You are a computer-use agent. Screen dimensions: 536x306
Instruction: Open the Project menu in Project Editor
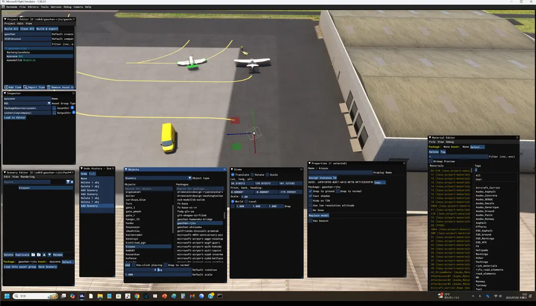pyautogui.click(x=9, y=24)
